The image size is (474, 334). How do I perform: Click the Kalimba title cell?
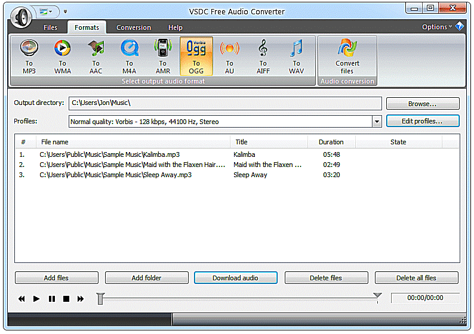tap(244, 154)
